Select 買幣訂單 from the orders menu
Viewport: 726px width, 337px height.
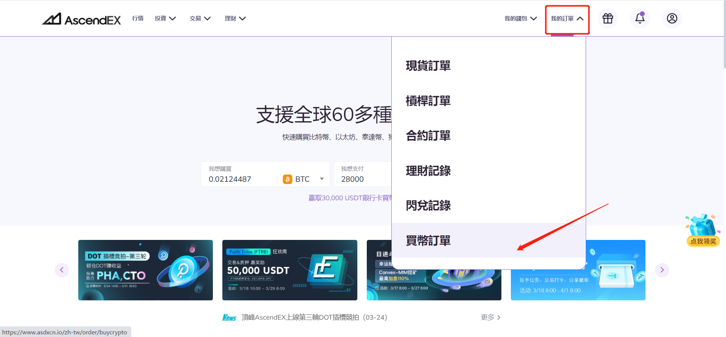tap(489, 240)
